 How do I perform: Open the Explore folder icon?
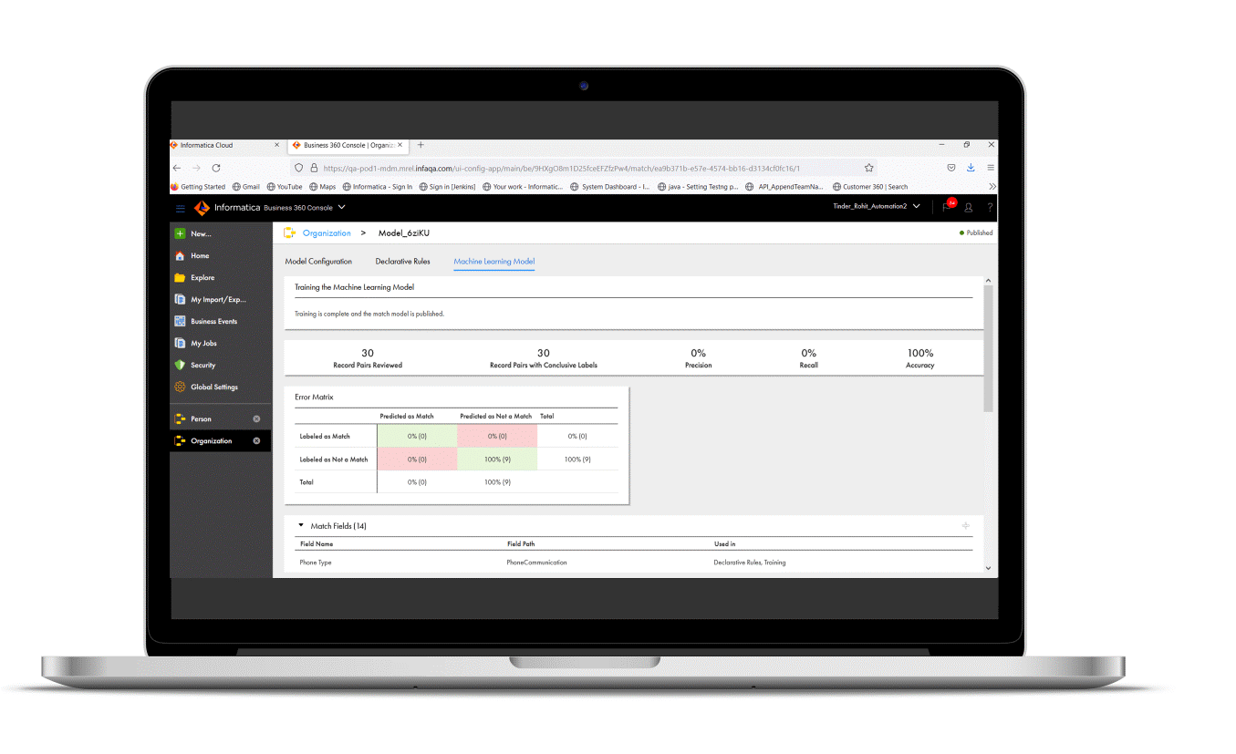(x=181, y=278)
